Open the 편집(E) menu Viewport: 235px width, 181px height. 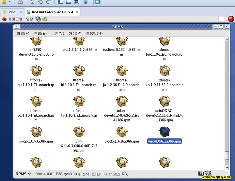point(40,34)
